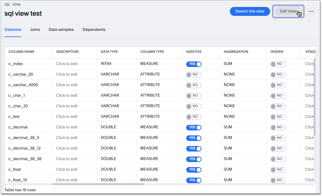Image resolution: width=322 pixels, height=196 pixels.
Task: Disable the Additive toggle for c_float
Action: point(194,170)
